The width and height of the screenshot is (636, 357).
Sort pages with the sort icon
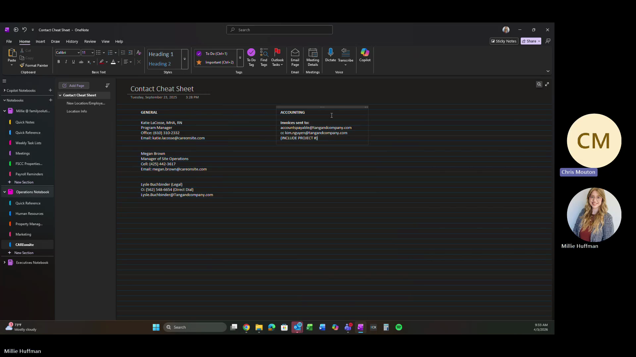(107, 85)
